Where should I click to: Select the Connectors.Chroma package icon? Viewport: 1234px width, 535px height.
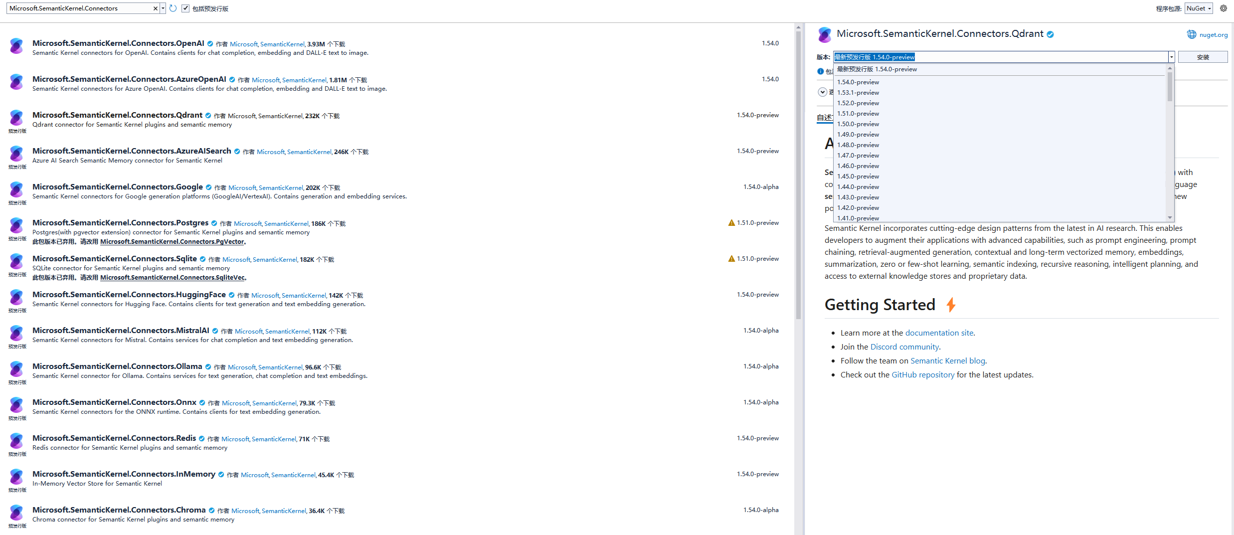pos(16,513)
